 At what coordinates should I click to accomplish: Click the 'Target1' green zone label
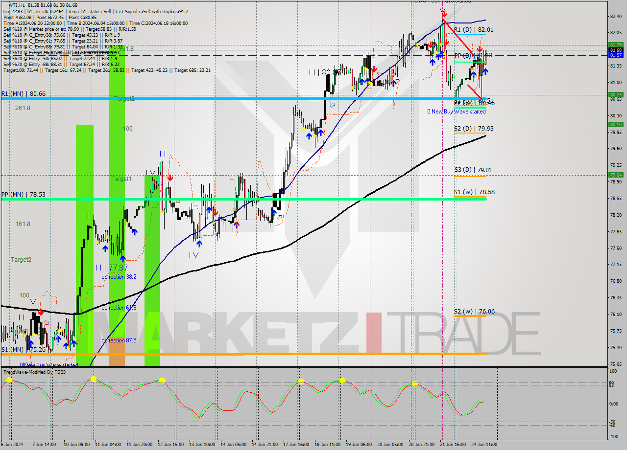pos(121,179)
